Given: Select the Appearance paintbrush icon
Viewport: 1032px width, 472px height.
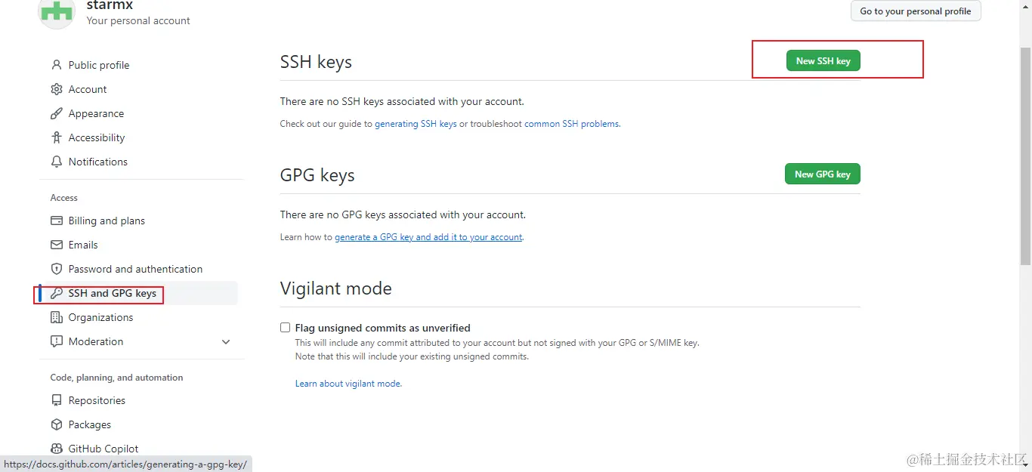Looking at the screenshot, I should click(57, 113).
